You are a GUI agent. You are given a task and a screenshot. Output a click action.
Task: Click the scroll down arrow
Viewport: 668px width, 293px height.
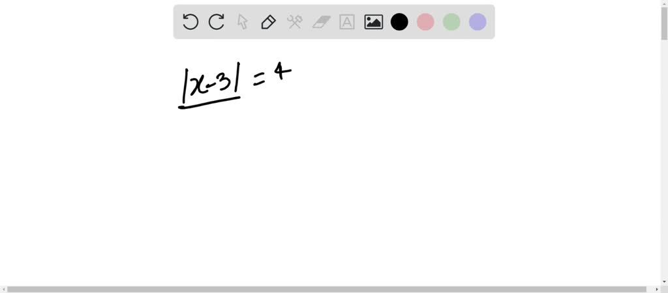664,282
